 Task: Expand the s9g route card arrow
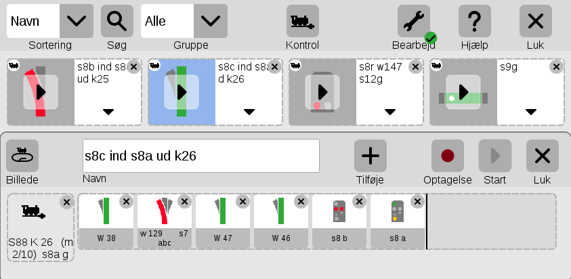click(x=531, y=112)
